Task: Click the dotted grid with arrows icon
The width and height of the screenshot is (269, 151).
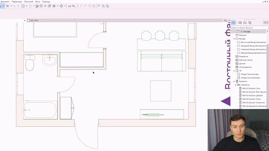Action: pos(50,6)
